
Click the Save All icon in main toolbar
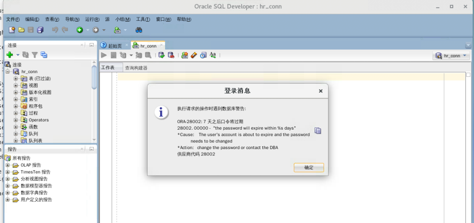click(40, 30)
